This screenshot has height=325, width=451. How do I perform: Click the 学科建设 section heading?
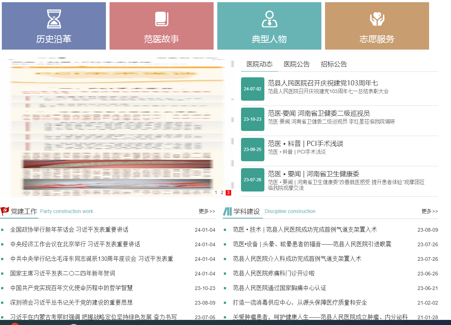pos(246,211)
